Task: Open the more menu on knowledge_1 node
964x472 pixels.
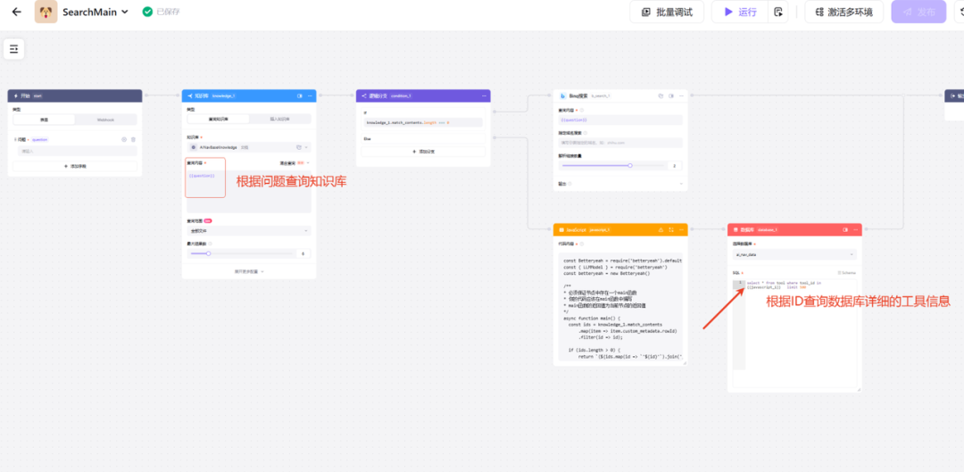Action: pos(310,95)
